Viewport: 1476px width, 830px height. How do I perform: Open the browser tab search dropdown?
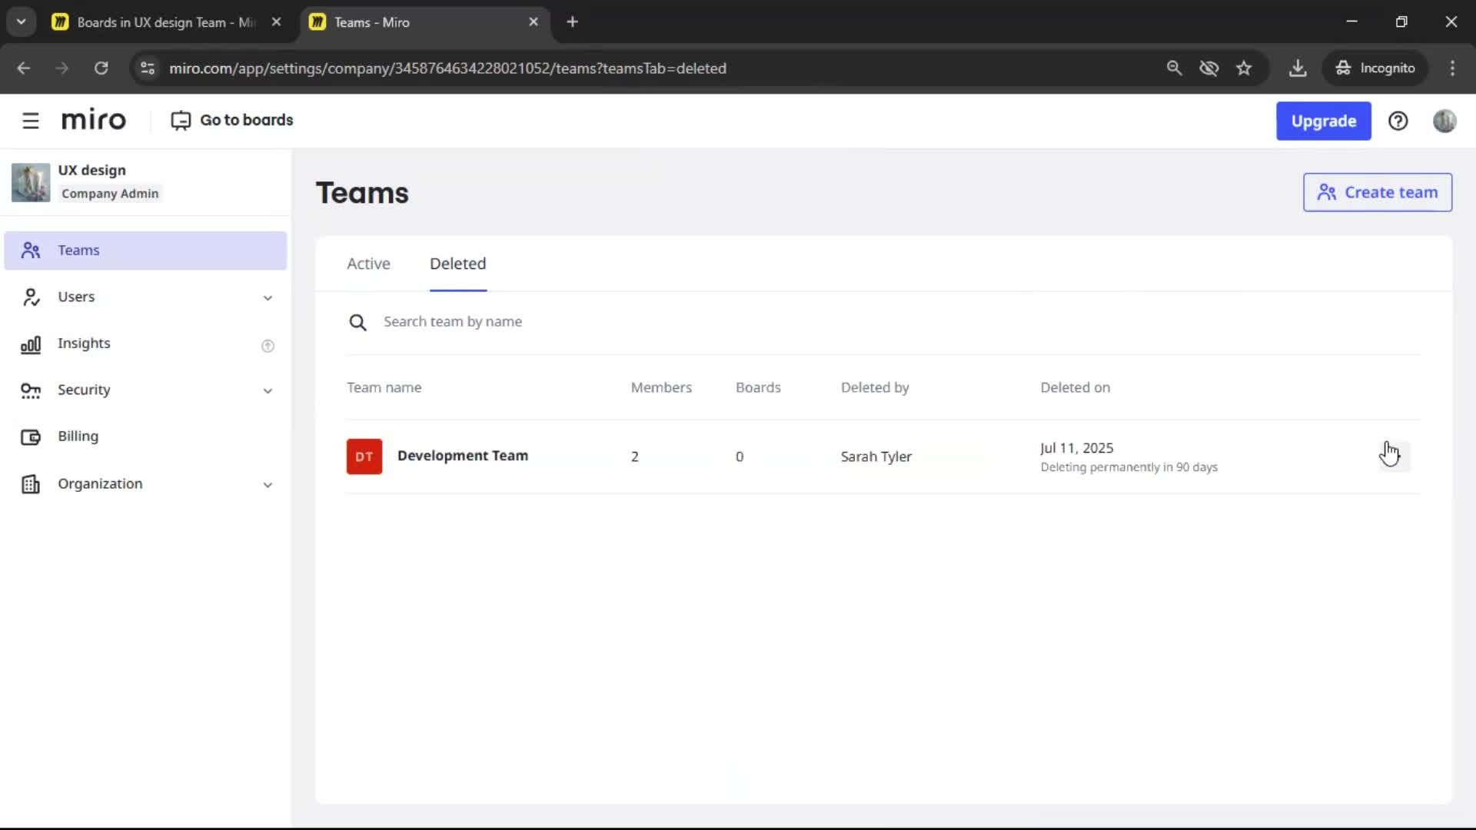click(x=21, y=22)
